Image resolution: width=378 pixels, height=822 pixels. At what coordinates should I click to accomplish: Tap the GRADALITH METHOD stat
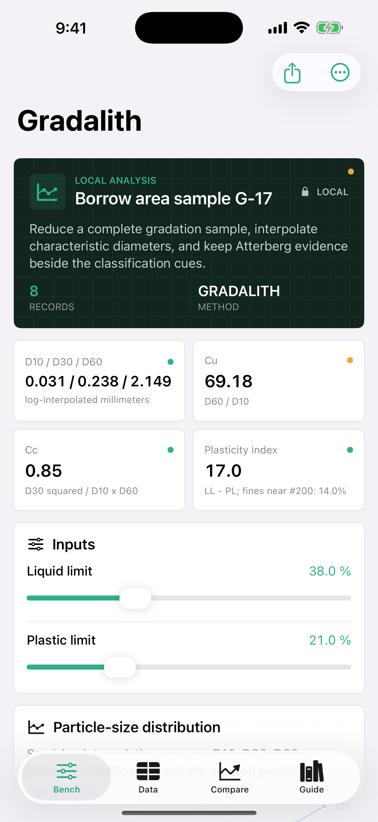239,298
